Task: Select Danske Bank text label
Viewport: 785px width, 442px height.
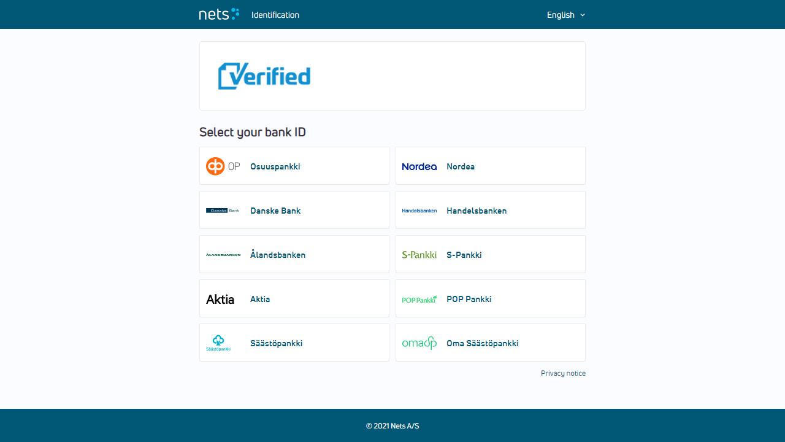Action: pos(275,211)
